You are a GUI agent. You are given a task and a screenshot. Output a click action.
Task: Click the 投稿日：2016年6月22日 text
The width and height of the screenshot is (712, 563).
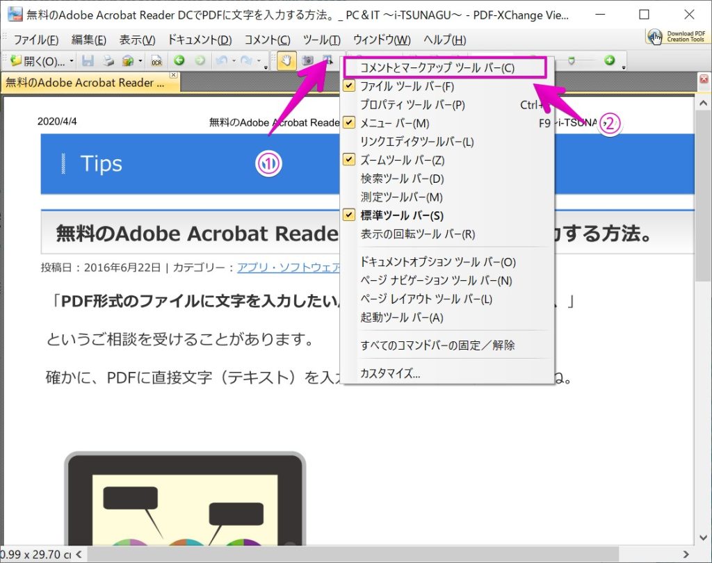(100, 268)
